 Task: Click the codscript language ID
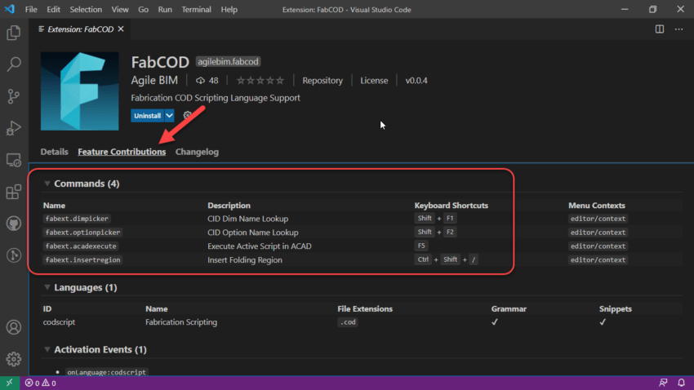pyautogui.click(x=59, y=322)
